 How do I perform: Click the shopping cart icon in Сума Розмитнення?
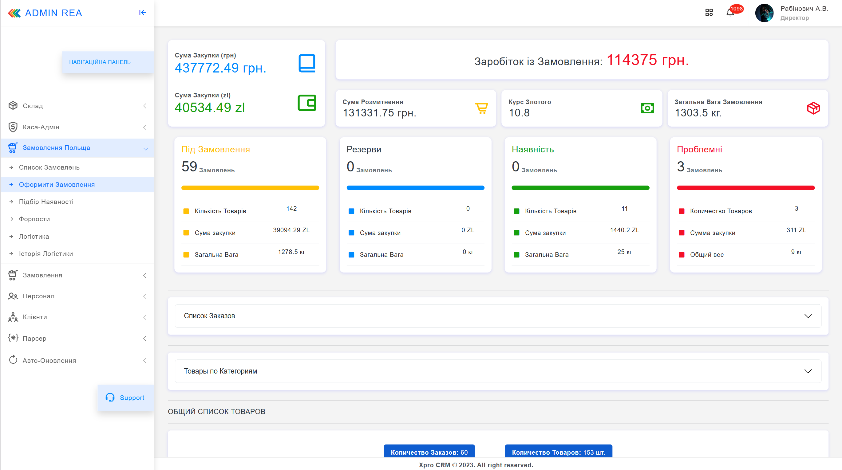tap(481, 108)
